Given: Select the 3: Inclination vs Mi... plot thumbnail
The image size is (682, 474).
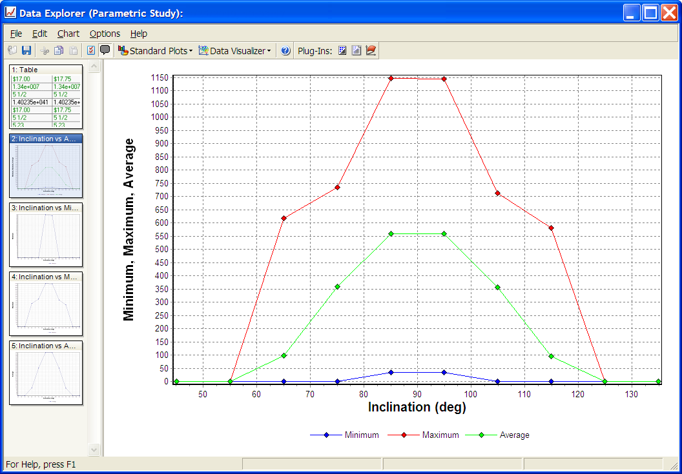Looking at the screenshot, I should point(46,235).
